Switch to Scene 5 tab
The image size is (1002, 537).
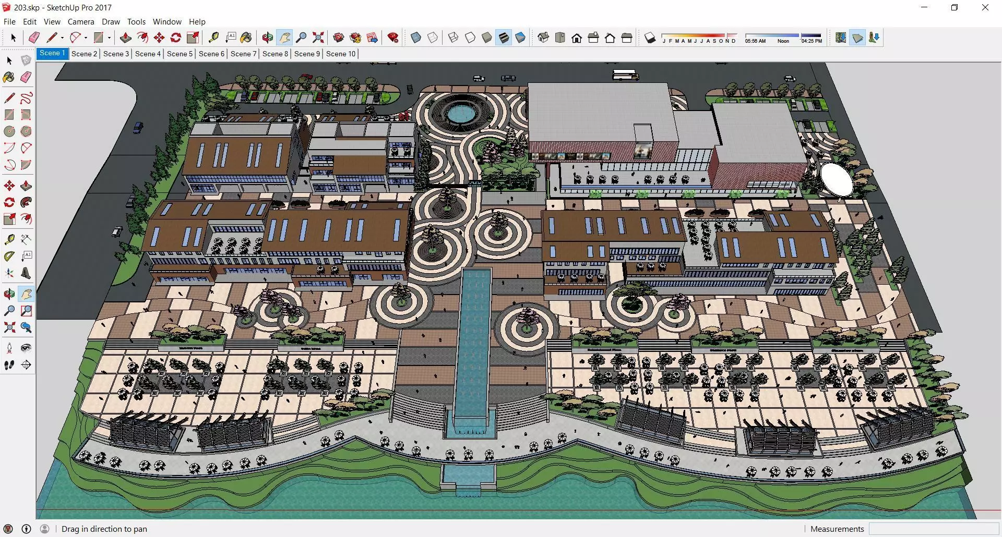(x=180, y=54)
